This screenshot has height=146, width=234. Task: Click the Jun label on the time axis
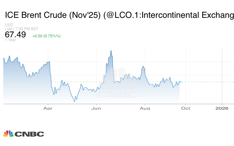pyautogui.click(x=97, y=108)
